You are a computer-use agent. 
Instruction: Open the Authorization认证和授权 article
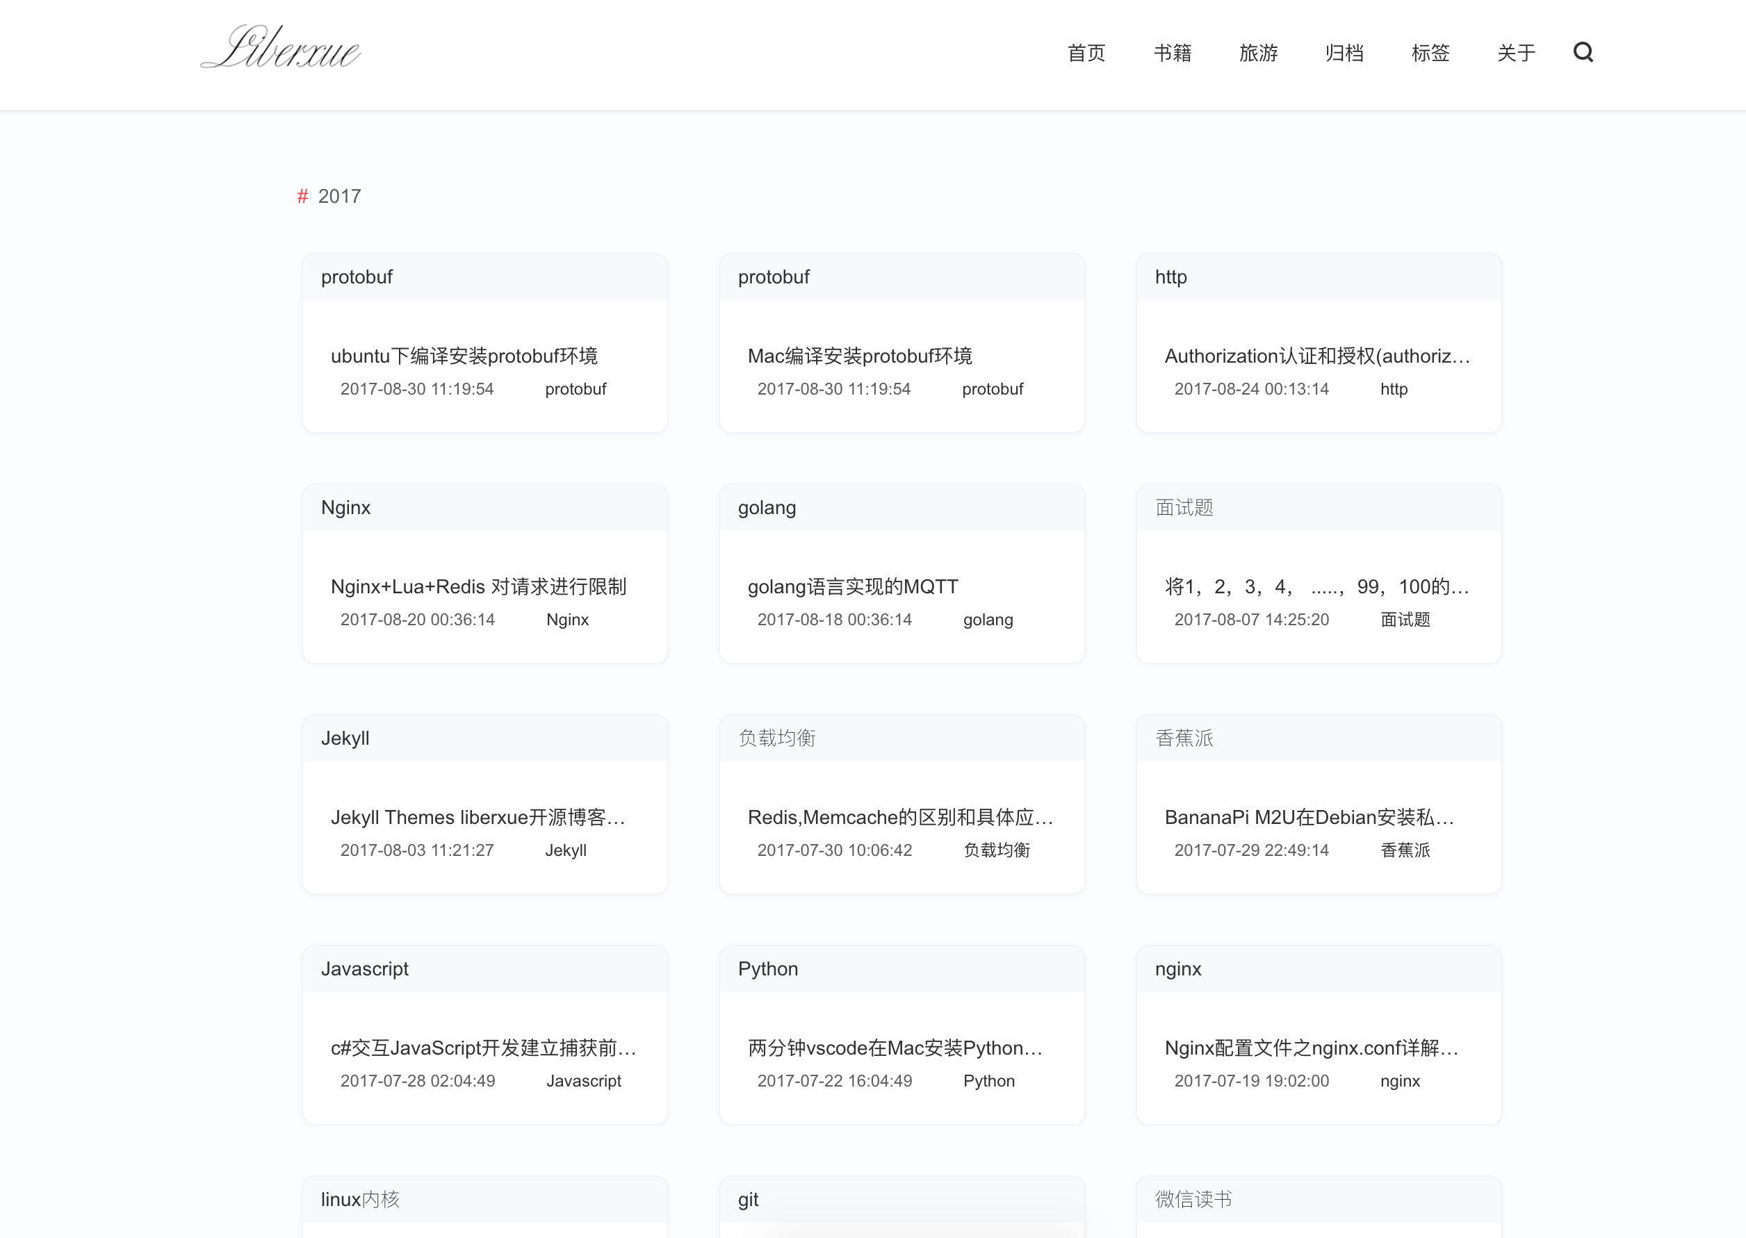[x=1316, y=356]
